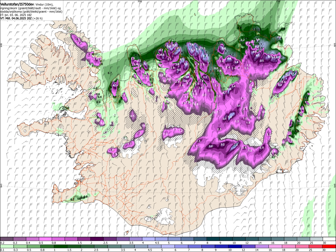
Task: Click the deep navy rain swatch between 10 and 12
Action: pos(235,246)
